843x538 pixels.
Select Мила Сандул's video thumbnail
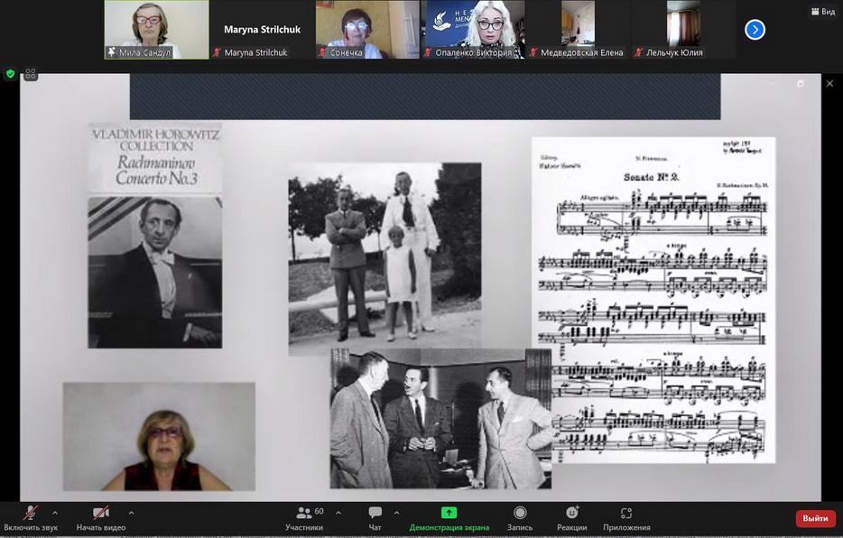pyautogui.click(x=156, y=30)
